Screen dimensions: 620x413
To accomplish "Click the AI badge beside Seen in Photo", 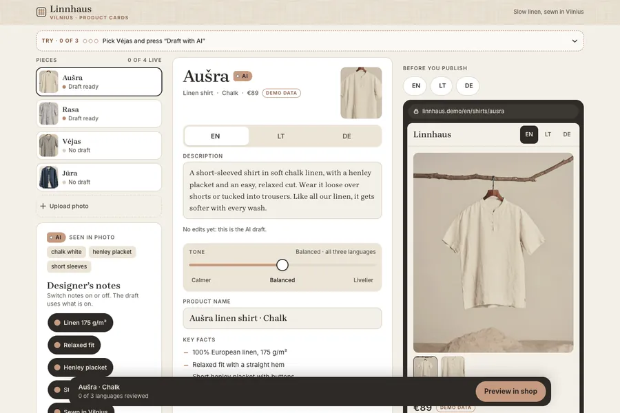I will click(56, 237).
